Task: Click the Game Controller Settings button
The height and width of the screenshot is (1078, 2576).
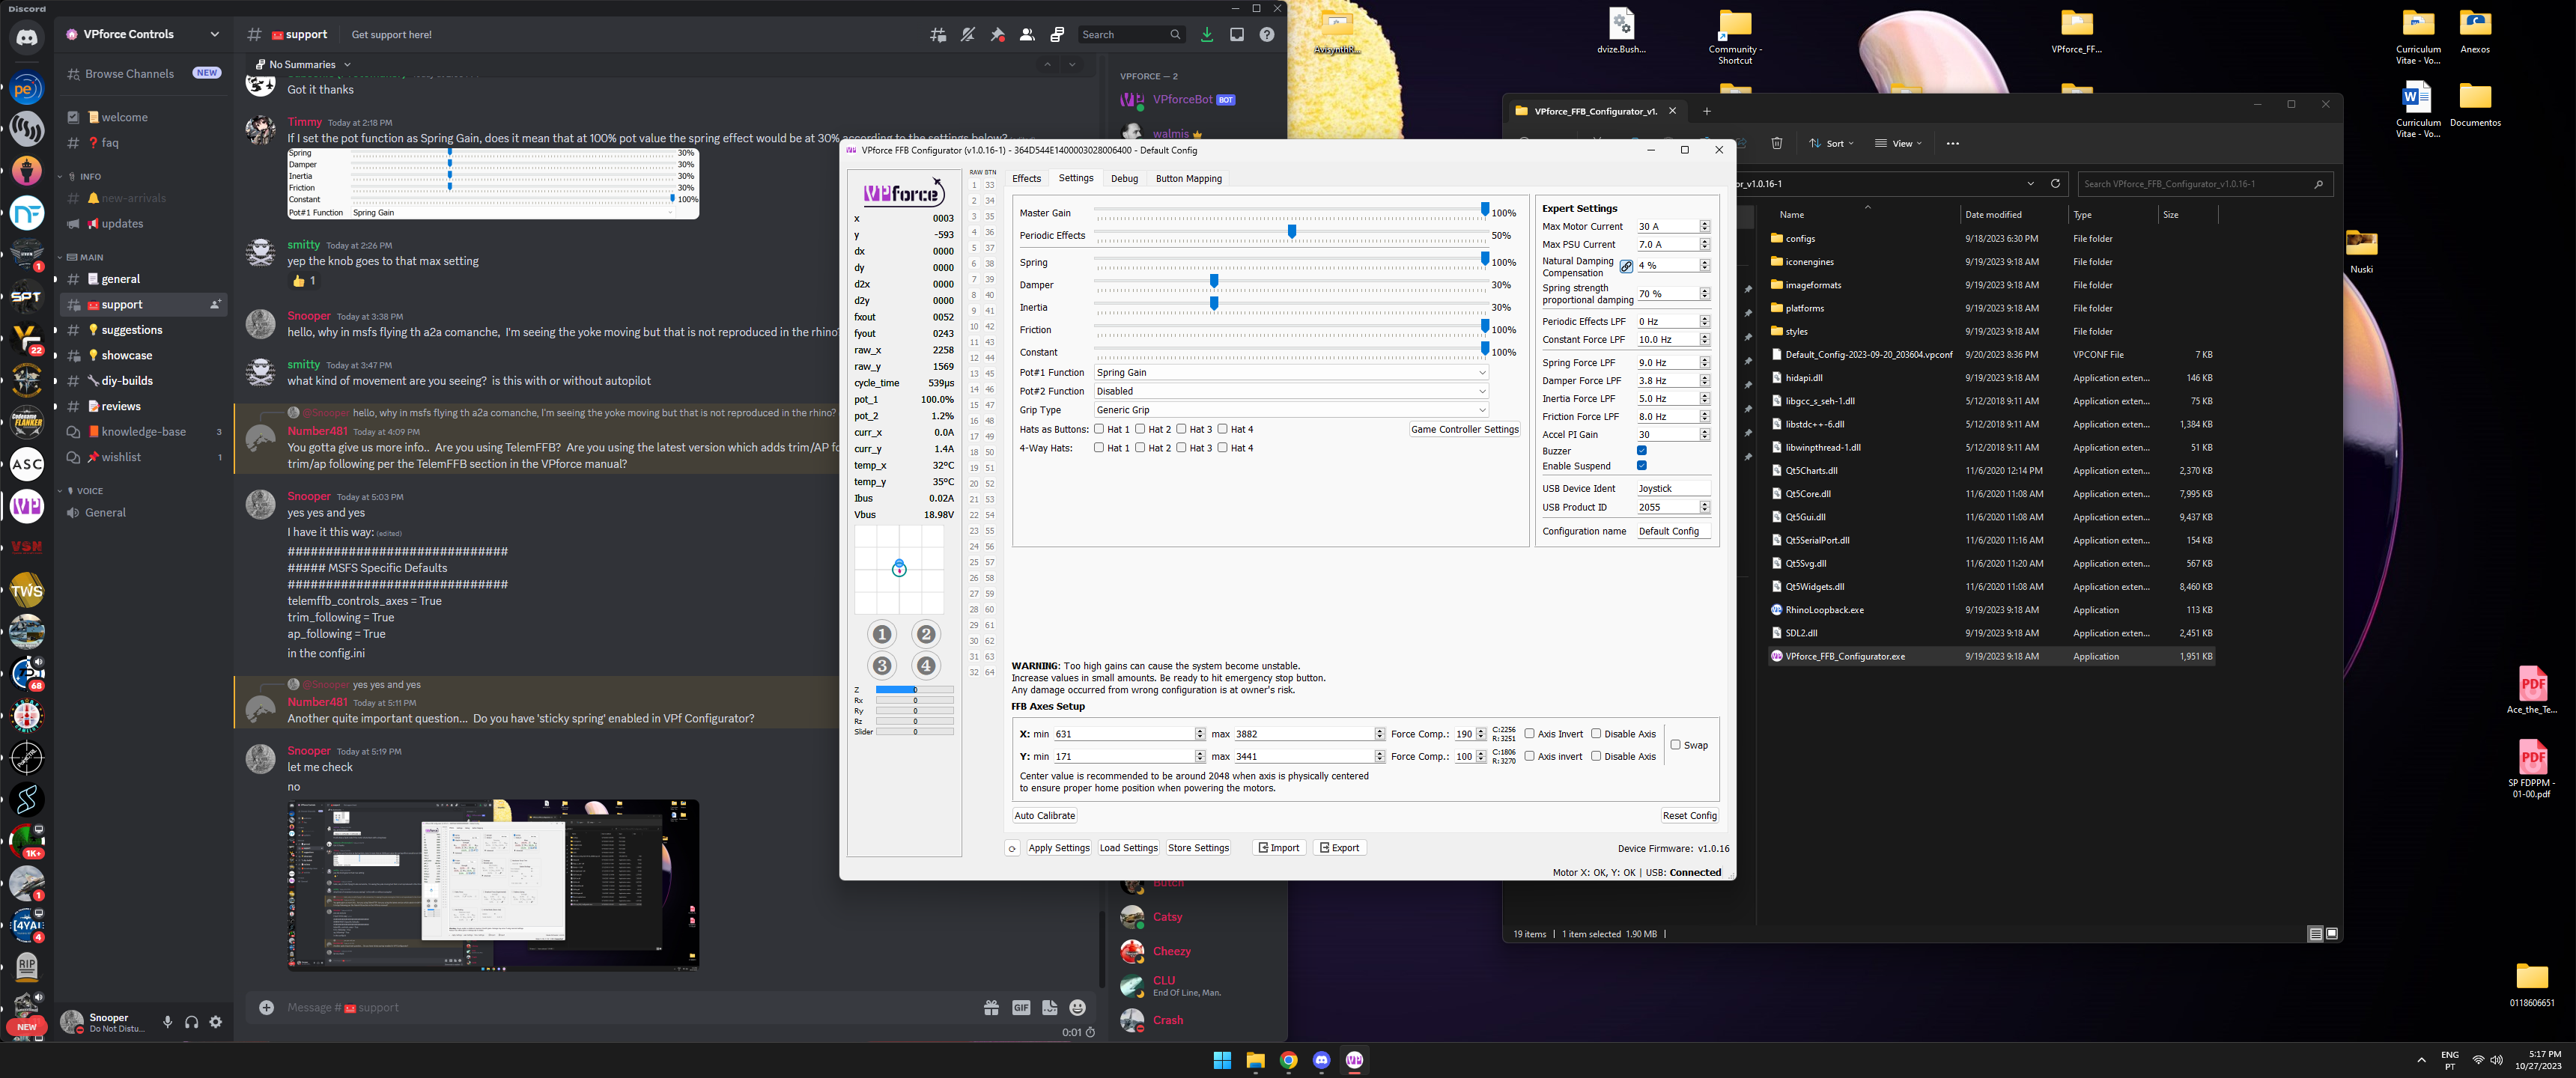Action: tap(1464, 430)
